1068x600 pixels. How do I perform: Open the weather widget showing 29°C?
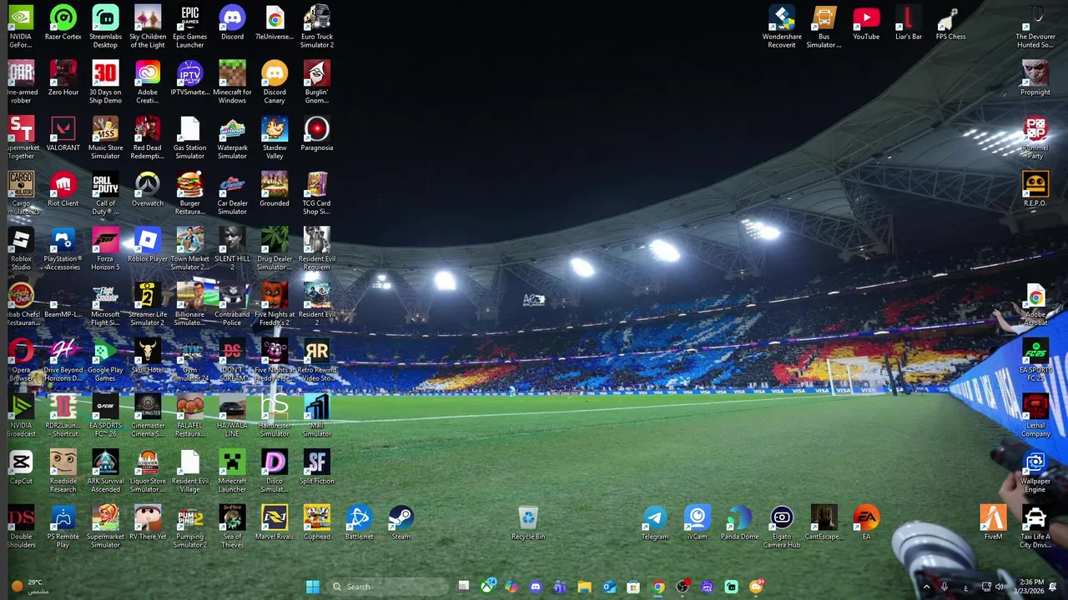point(30,587)
